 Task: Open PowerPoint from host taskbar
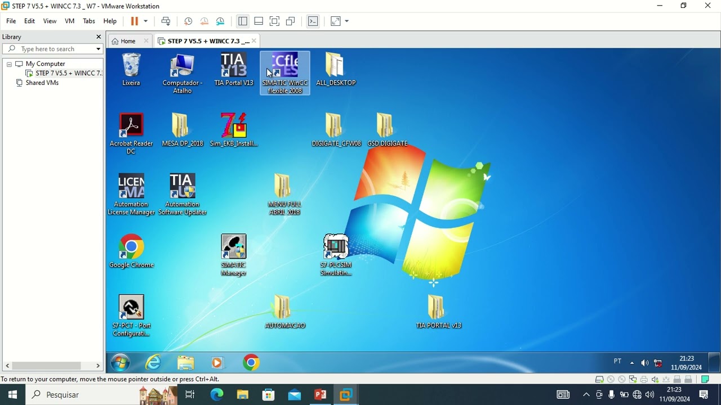tap(321, 395)
